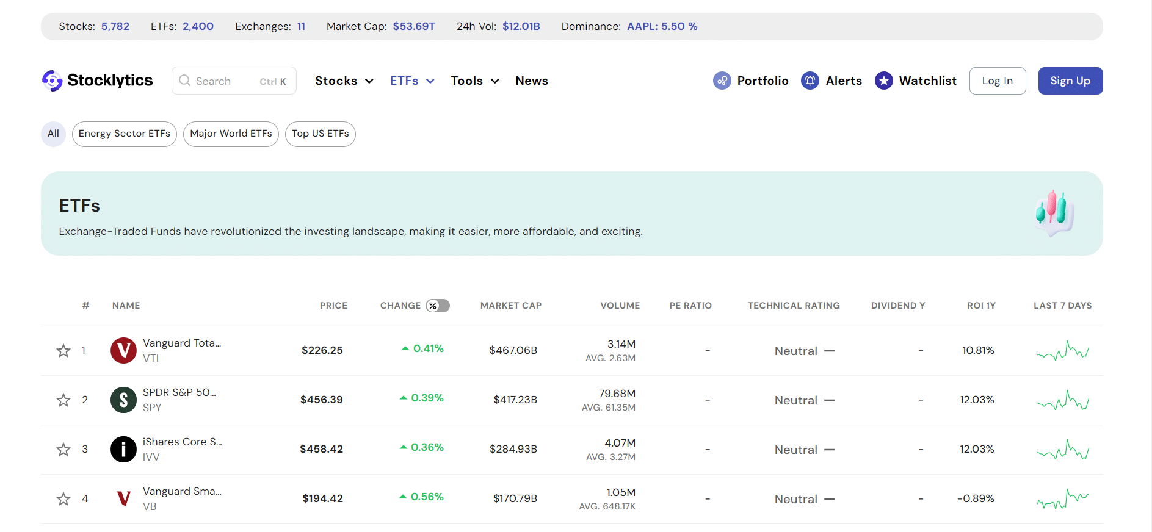
Task: Click the Sign Up button
Action: (1070, 81)
